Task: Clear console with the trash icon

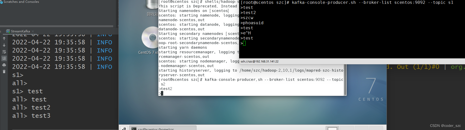Action: [4, 72]
